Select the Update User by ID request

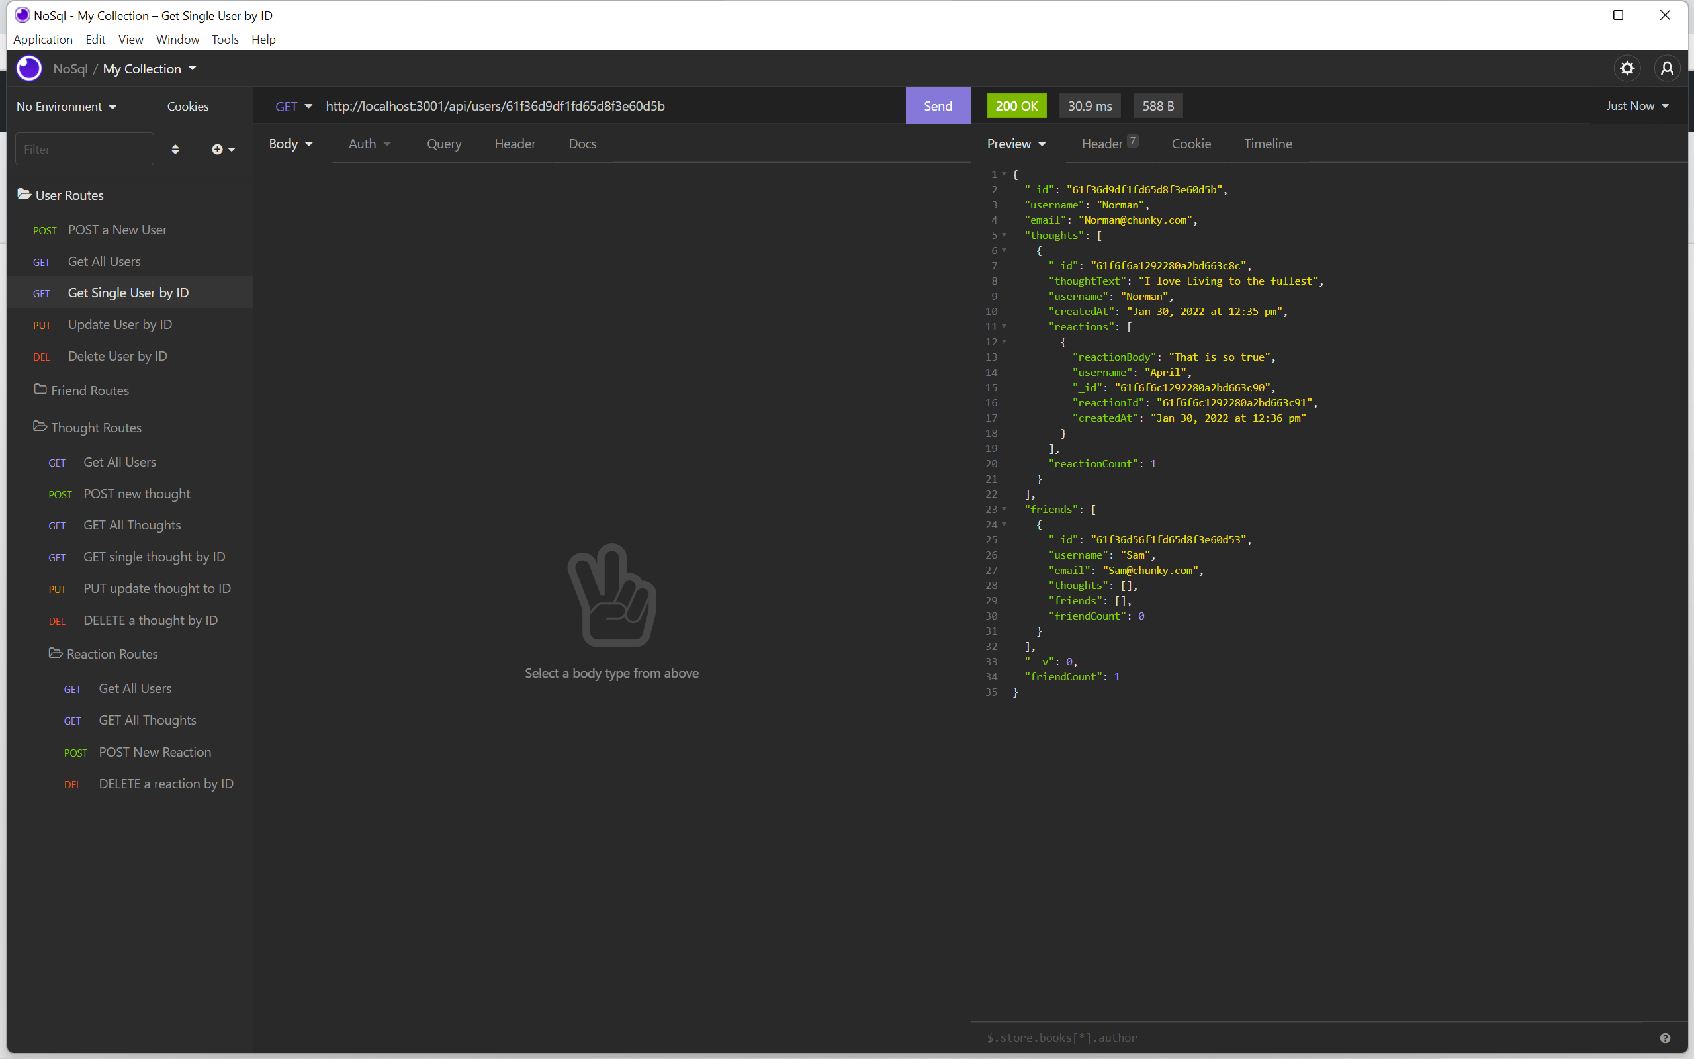coord(120,324)
